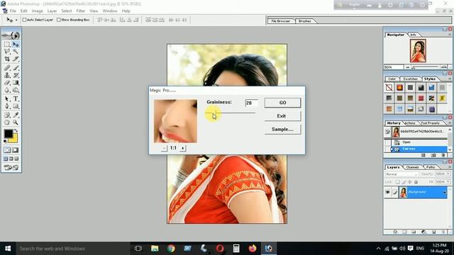Open Layers panel options menu arrow
Screen dimensions: 454x255
pyautogui.click(x=450, y=167)
